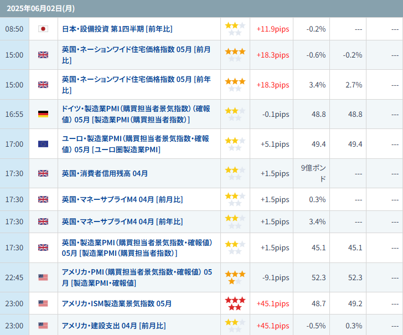Open 英国・マネーサプライM4 04月 [前年比] link
Viewport: 403px width, 335px height.
(122, 221)
